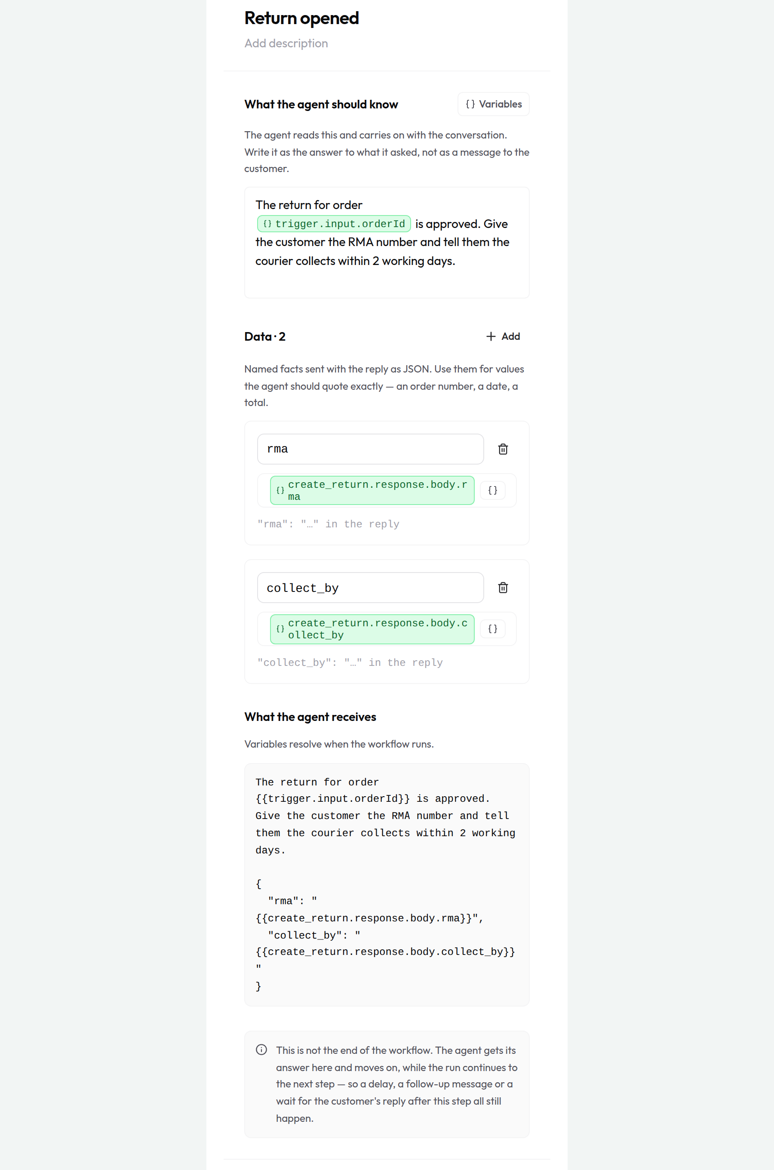Select the trigger.input.orderId variable chip
Viewport: 774px width, 1170px height.
pos(334,224)
